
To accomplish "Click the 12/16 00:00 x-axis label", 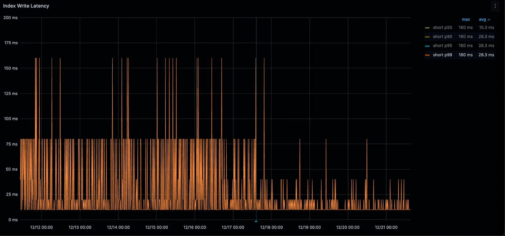I will tap(195, 227).
